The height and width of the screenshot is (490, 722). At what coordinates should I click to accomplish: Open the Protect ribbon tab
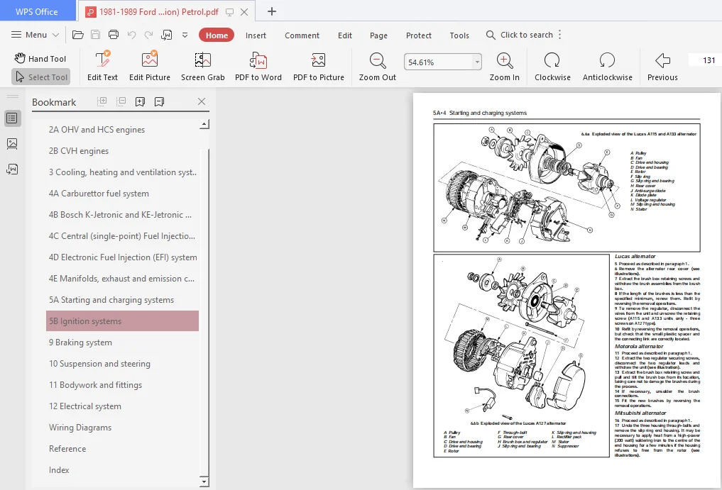point(419,35)
